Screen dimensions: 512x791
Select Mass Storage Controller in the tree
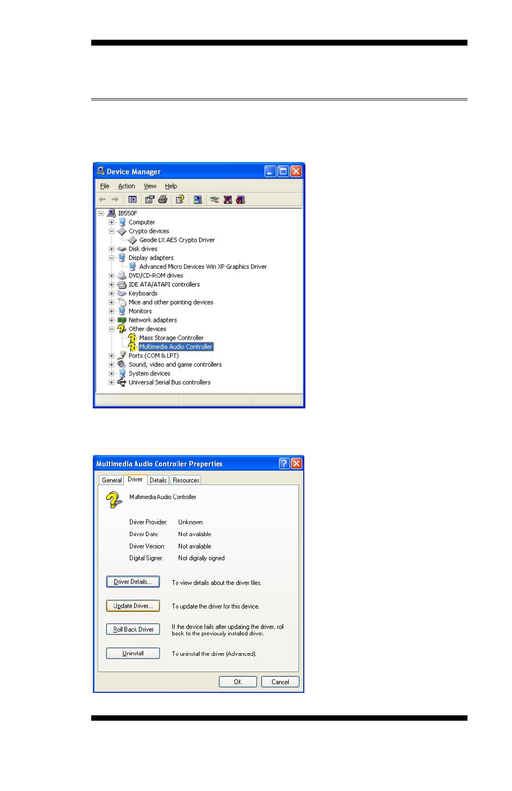coord(171,338)
